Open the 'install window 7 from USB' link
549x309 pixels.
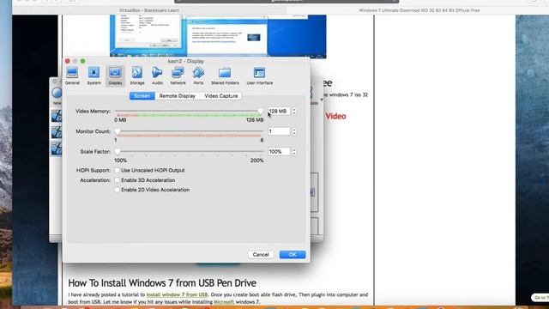point(177,294)
